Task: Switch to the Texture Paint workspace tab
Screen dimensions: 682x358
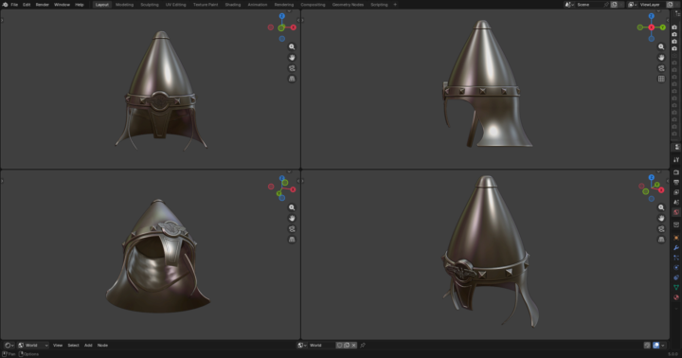Action: click(206, 5)
